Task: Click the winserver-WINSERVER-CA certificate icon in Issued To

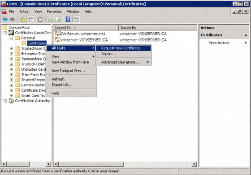Action: click(x=57, y=40)
